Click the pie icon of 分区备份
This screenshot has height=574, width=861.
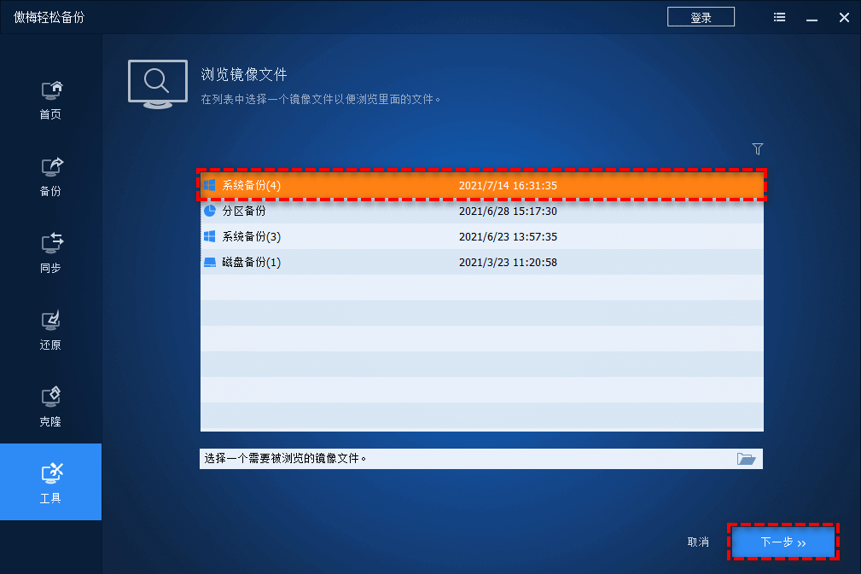pos(210,211)
